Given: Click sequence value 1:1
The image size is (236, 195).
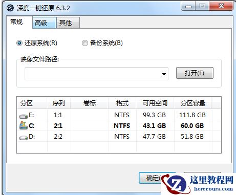Looking at the screenshot, I should point(58,115).
